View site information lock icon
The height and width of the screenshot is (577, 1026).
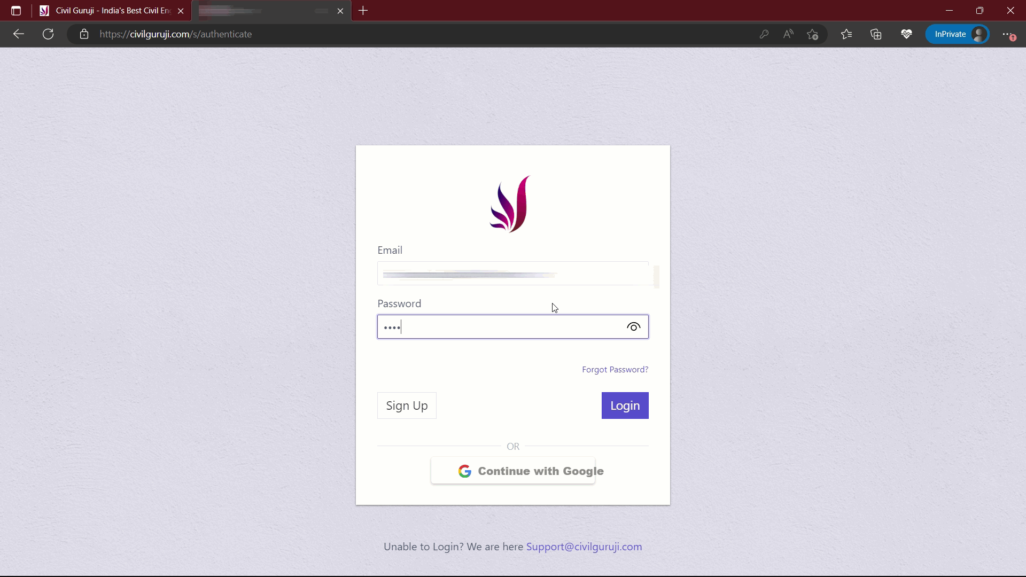coord(84,34)
